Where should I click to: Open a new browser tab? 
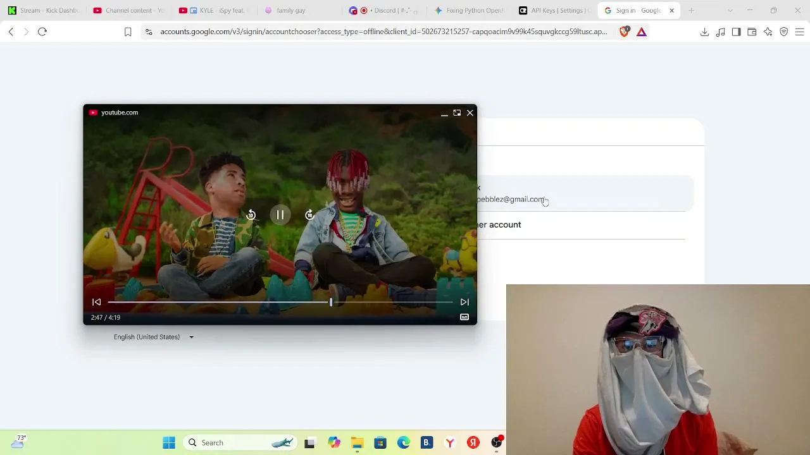tap(691, 10)
